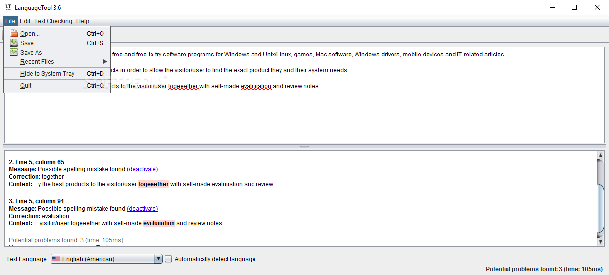Click the '3. Line 5, column 91' heading
Image resolution: width=609 pixels, height=275 pixels.
37,201
